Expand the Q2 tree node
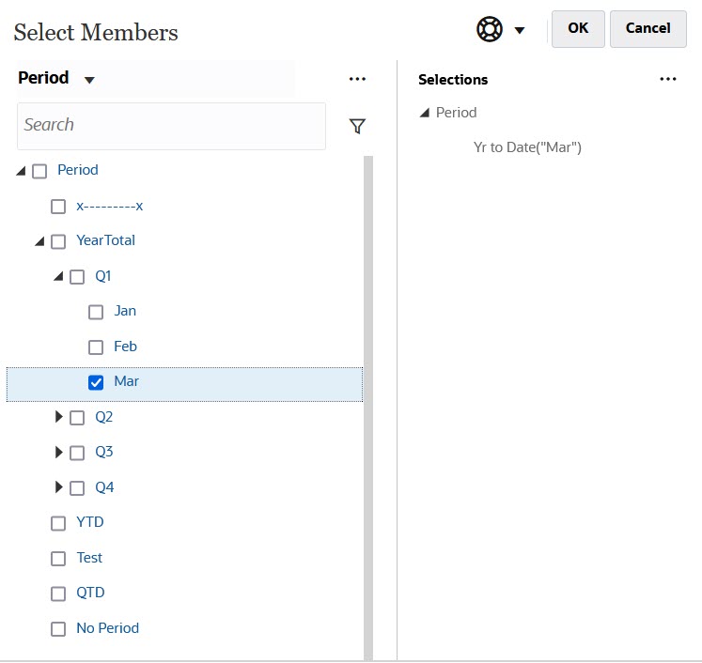The image size is (702, 663). point(60,417)
